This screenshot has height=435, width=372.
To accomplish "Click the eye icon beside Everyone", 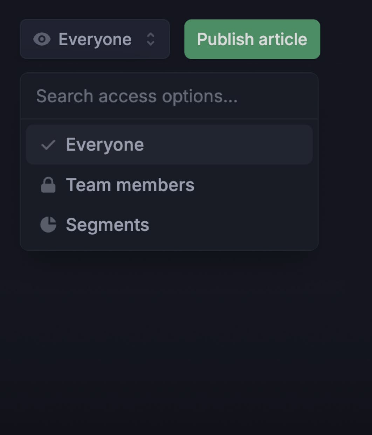I will coord(42,39).
